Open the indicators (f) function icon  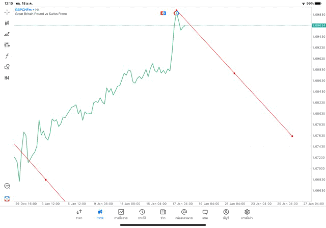tap(7, 56)
